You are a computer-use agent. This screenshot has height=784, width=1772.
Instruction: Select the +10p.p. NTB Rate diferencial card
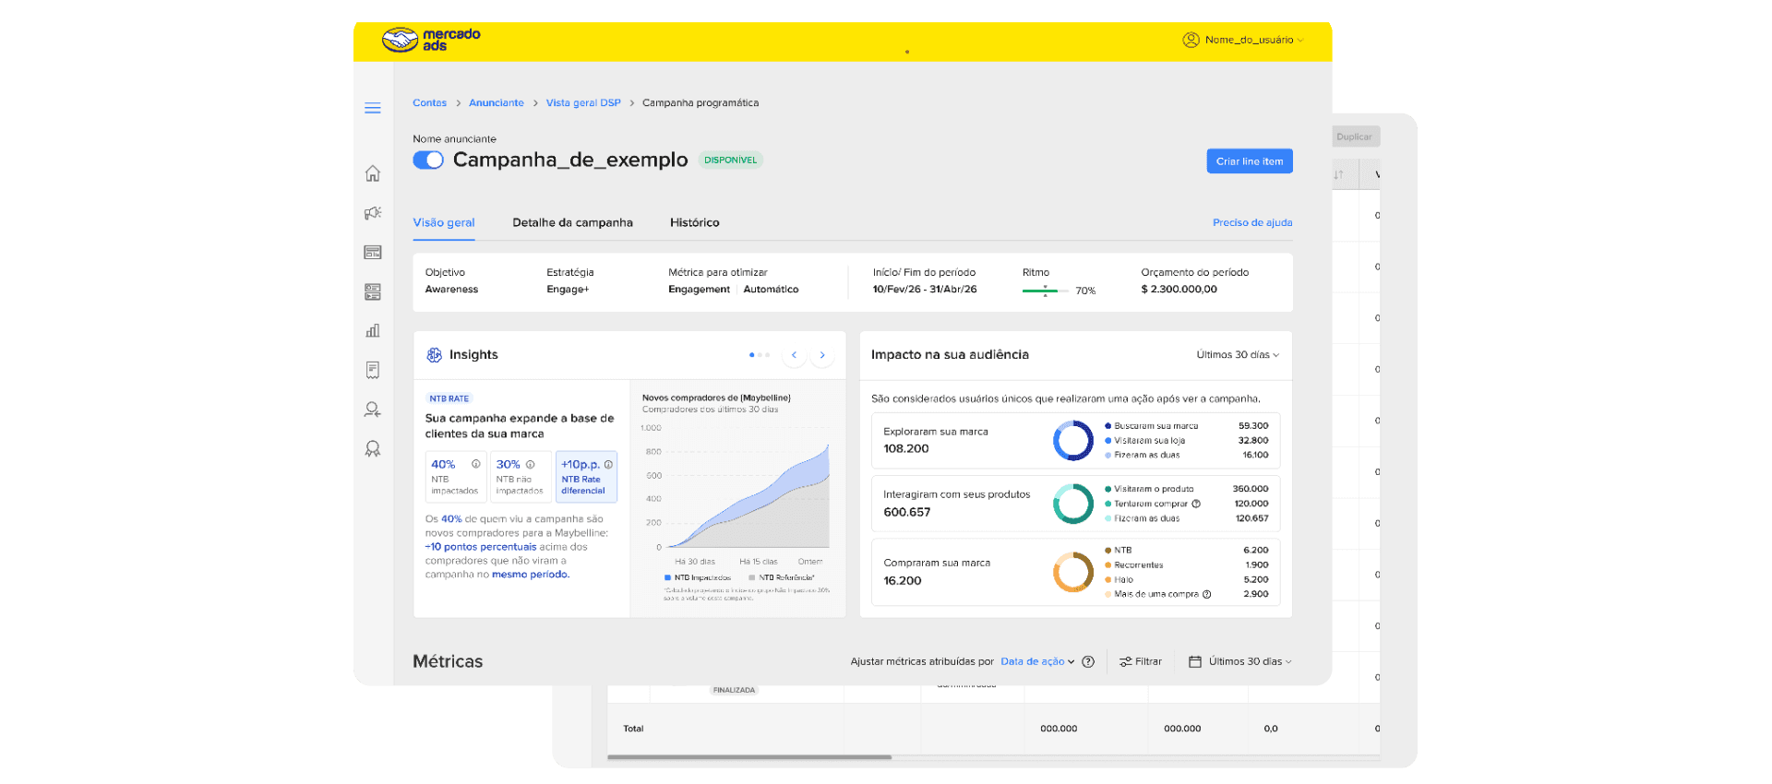[x=587, y=477]
